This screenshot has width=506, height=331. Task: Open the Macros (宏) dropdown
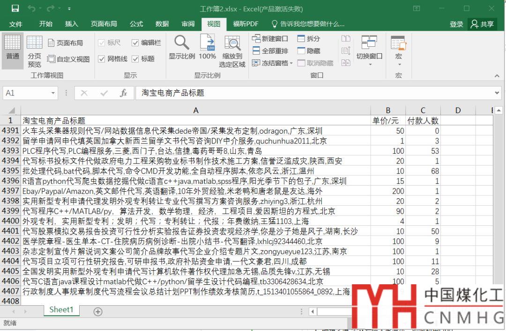coord(399,50)
